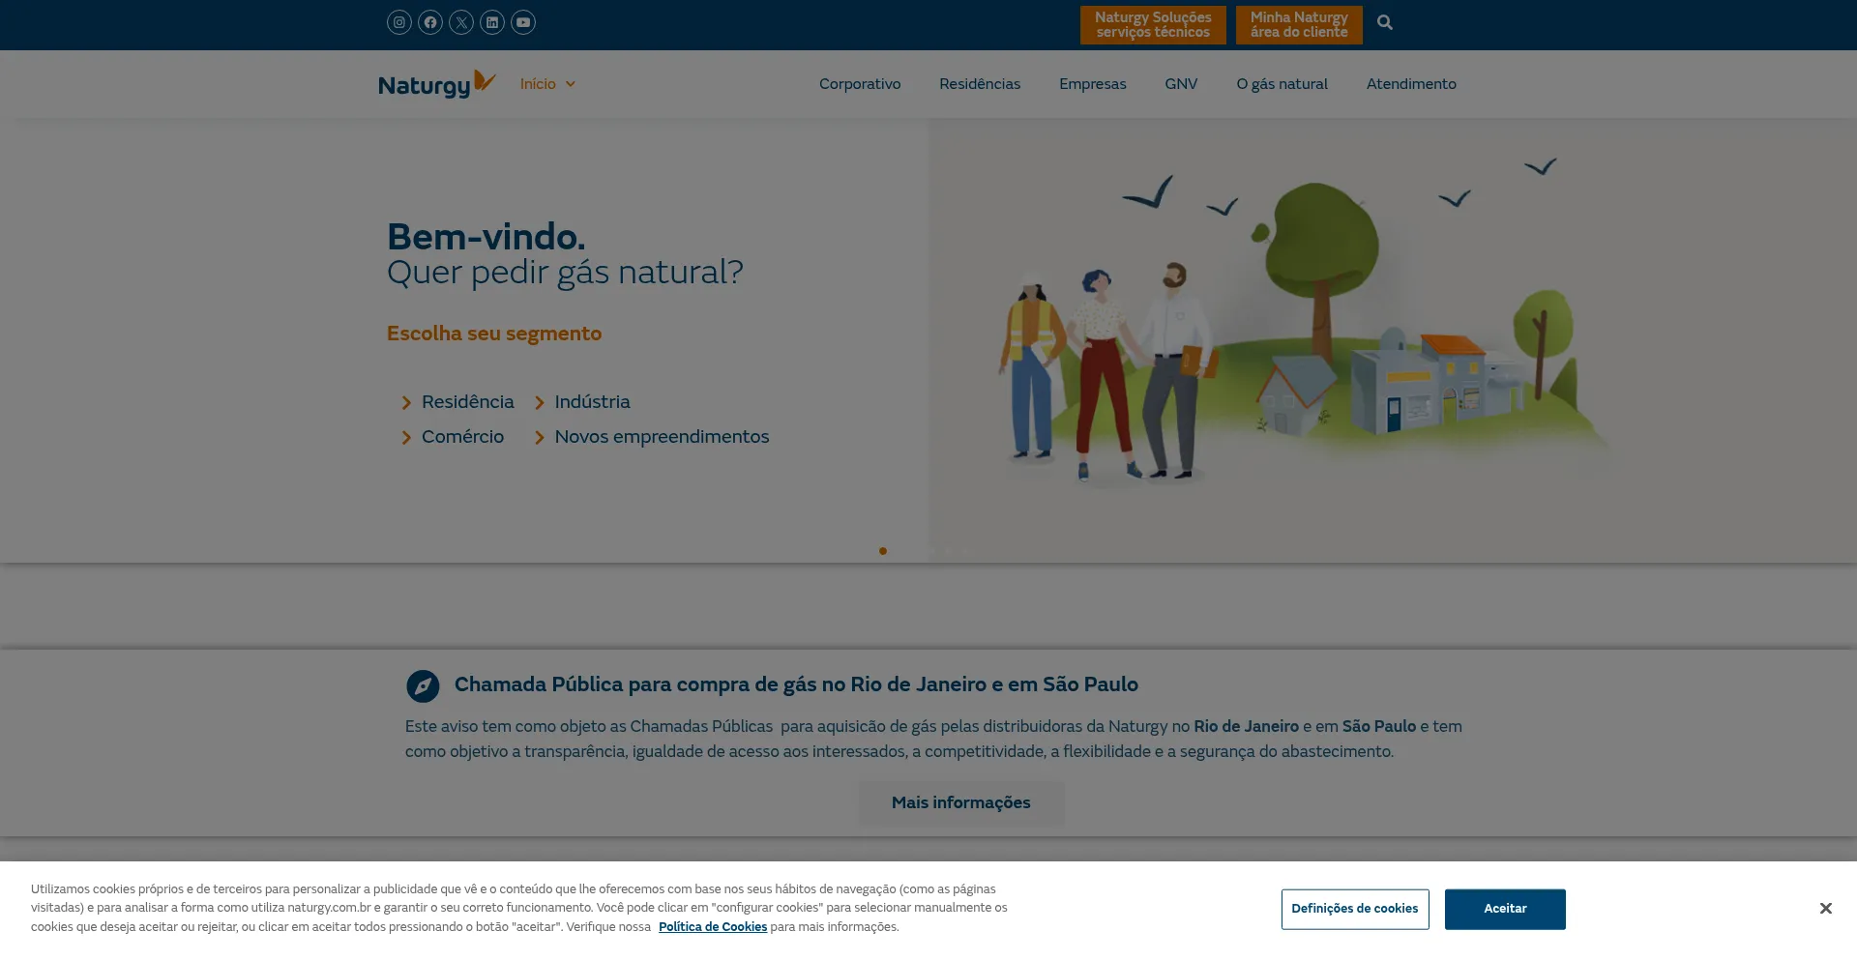
Task: Open the Empresas menu
Action: point(1093,84)
